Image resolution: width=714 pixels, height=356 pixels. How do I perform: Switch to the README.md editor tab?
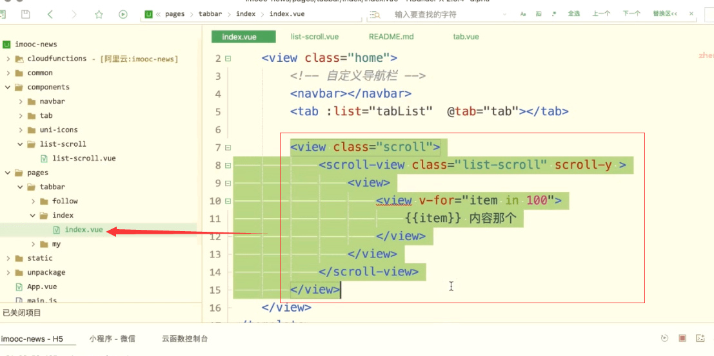(x=391, y=37)
